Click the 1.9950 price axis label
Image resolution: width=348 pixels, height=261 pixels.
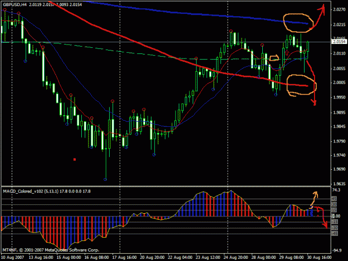click(339, 97)
